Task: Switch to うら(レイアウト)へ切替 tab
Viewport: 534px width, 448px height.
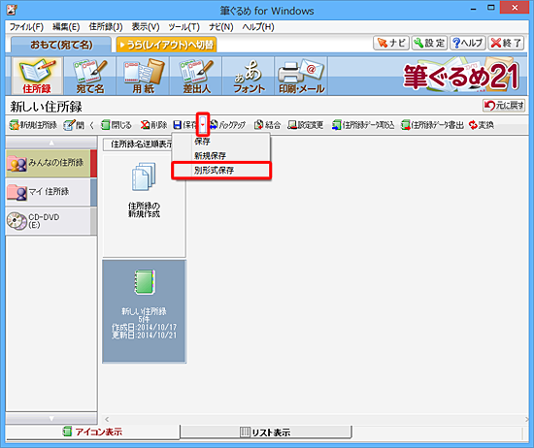Action: (x=166, y=45)
